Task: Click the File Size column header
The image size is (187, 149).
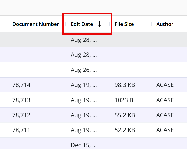Action: [124, 24]
